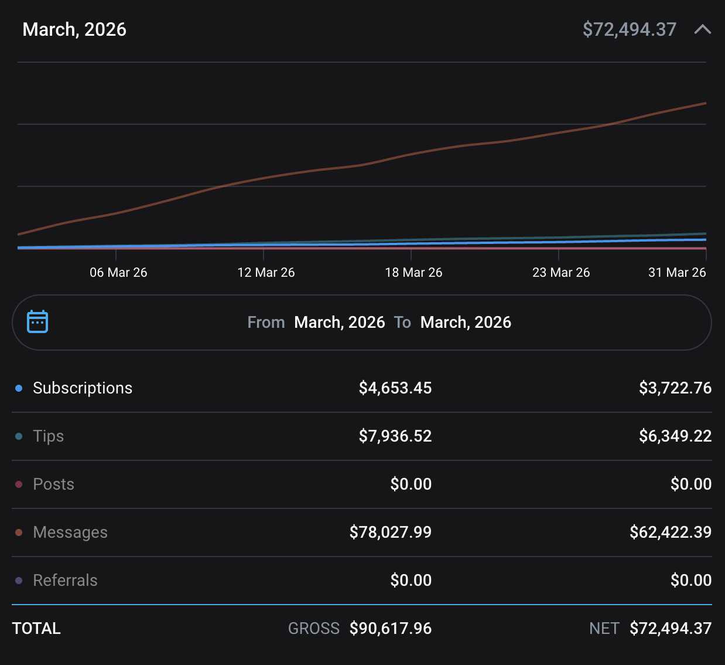Click Messages gross amount $78,027.99
This screenshot has width=725, height=665.
pyautogui.click(x=391, y=532)
